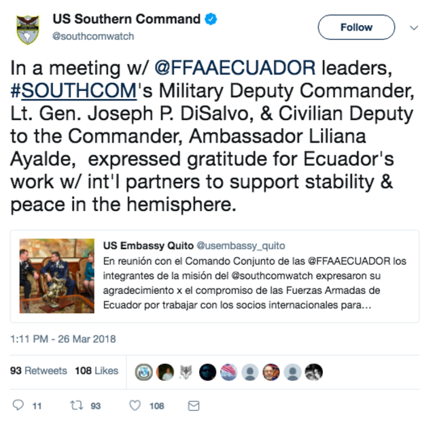The image size is (435, 427).
Task: Open the quoted tweet meeting photo thumbnail
Action: click(x=57, y=276)
